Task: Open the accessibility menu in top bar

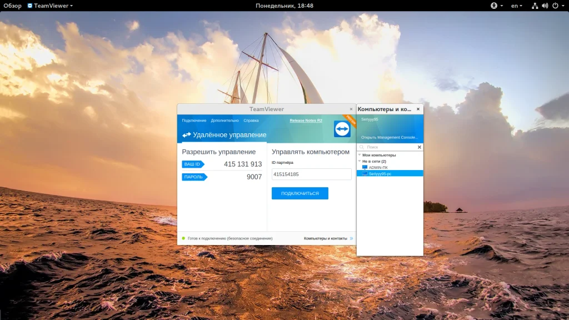Action: 494,6
